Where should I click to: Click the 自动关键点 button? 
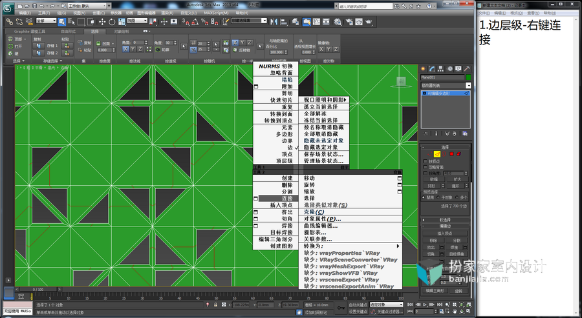(358, 304)
